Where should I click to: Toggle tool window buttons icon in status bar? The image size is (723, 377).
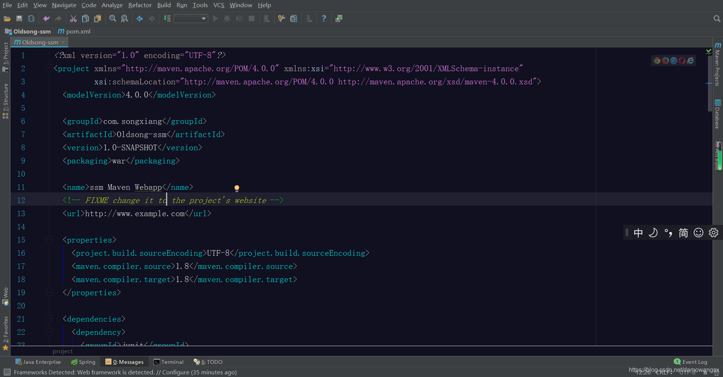[x=7, y=372]
